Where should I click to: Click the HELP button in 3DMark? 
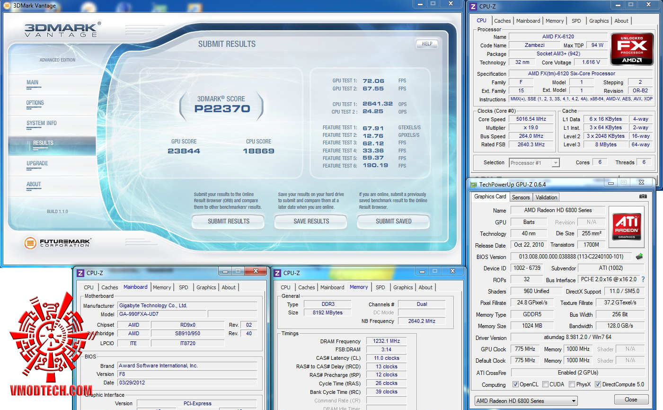click(x=427, y=44)
